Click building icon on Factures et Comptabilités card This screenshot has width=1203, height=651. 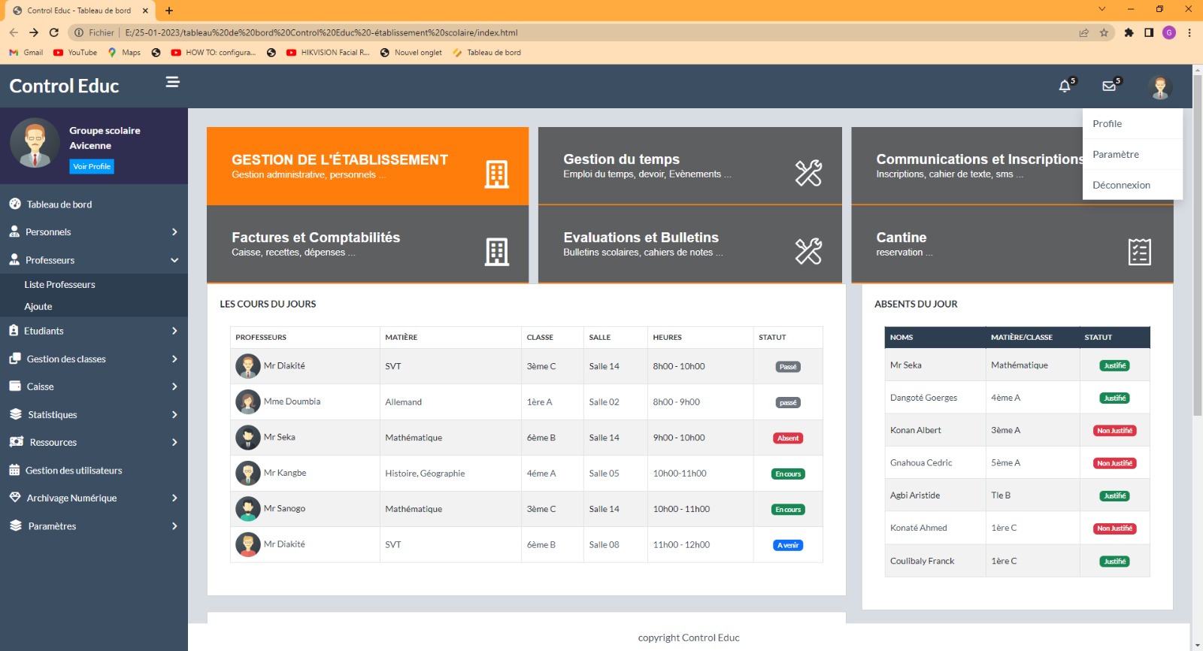point(496,252)
